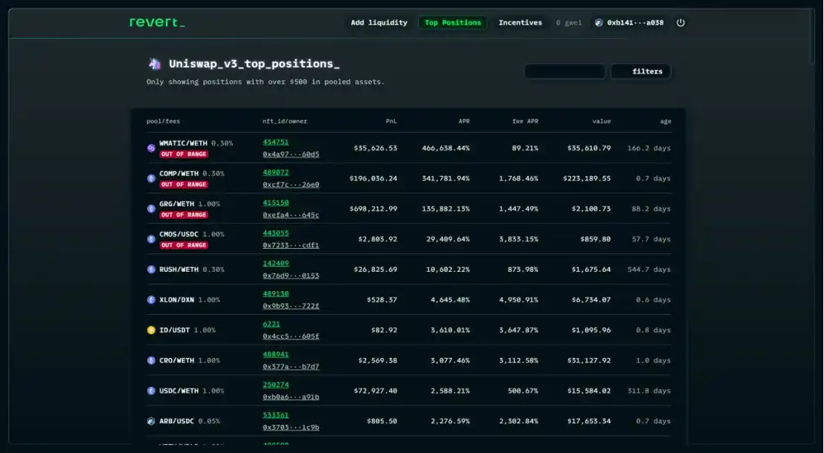
Task: Click the RUSH/WETH pool name
Action: (x=178, y=270)
